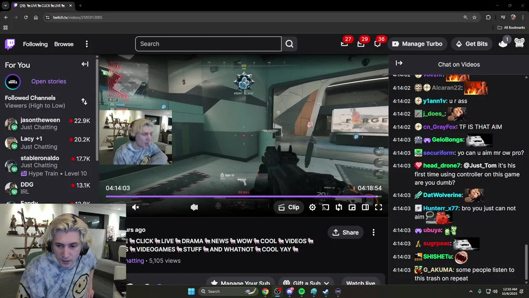This screenshot has width=529, height=298.
Task: Open the apps grid in bookmarks bar
Action: (5, 28)
